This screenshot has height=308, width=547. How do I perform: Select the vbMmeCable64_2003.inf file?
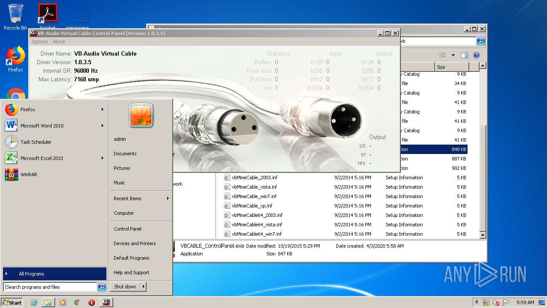[345, 215]
